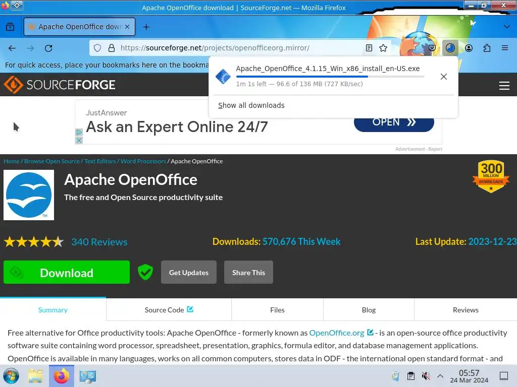Click the star rating display
Viewport: 517px width, 387px height.
[x=34, y=242]
